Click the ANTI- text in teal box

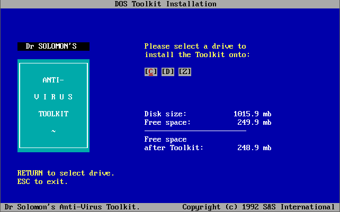point(53,80)
